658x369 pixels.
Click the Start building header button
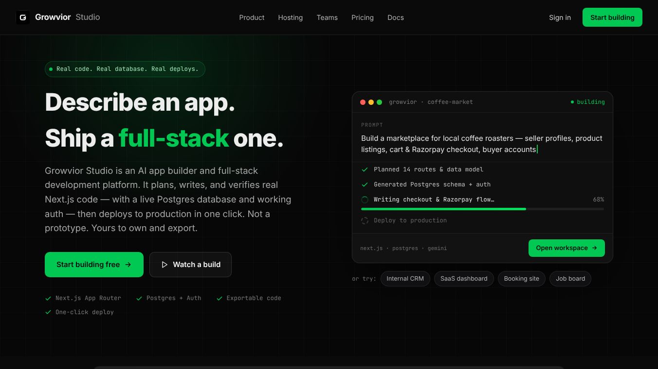click(x=612, y=17)
